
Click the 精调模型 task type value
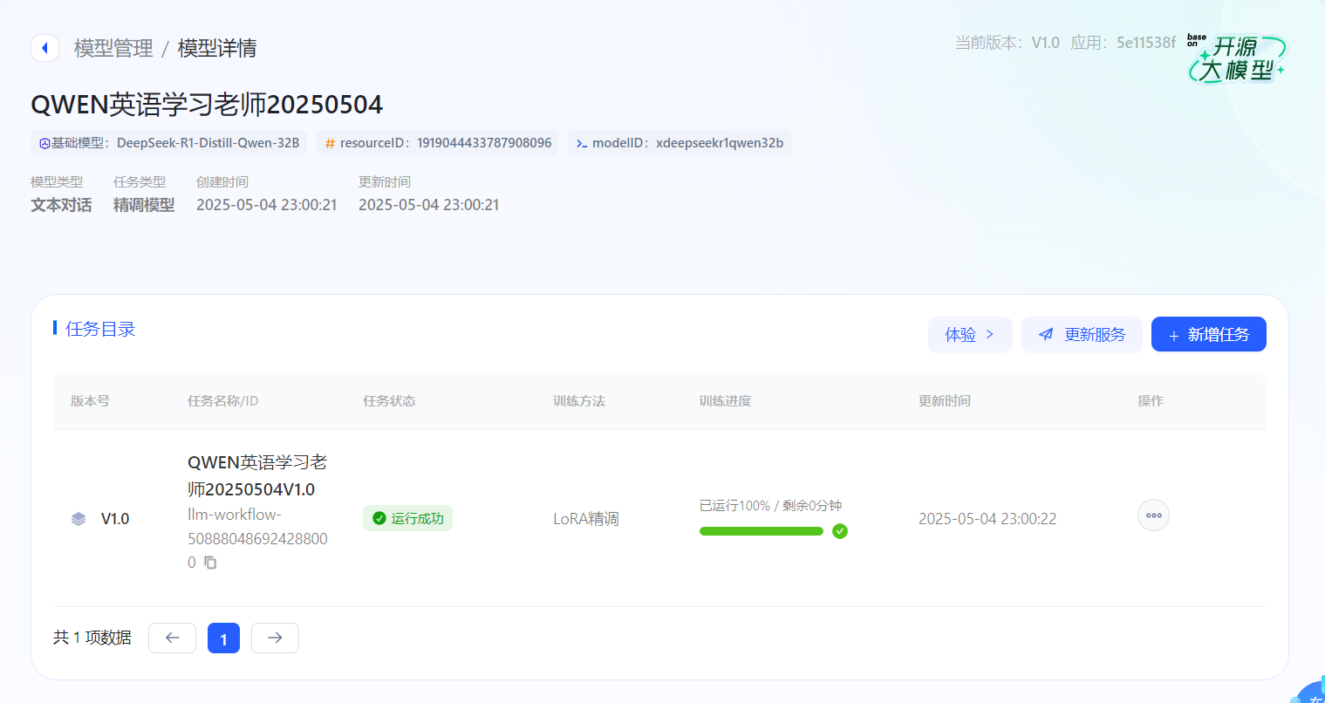pyautogui.click(x=144, y=205)
